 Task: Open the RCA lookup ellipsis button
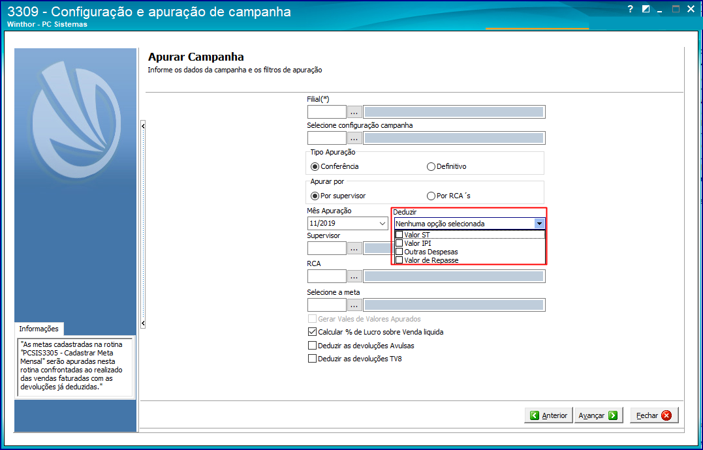point(354,277)
